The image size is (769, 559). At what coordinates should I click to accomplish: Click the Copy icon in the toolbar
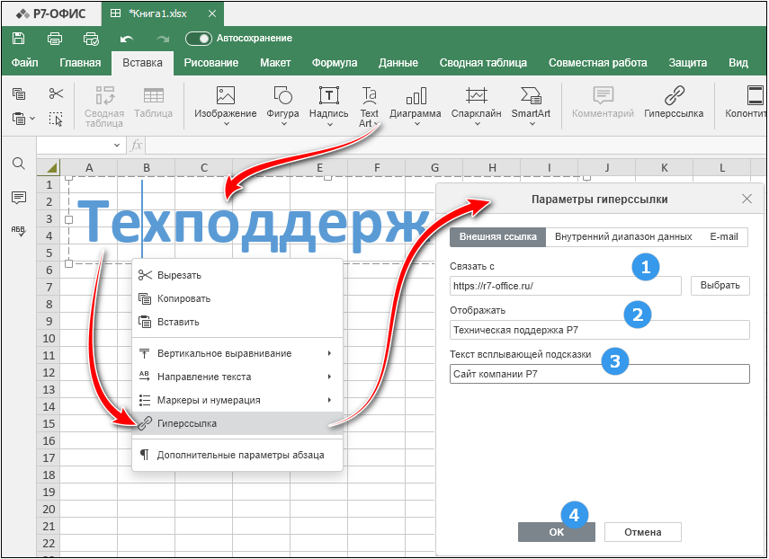(19, 93)
